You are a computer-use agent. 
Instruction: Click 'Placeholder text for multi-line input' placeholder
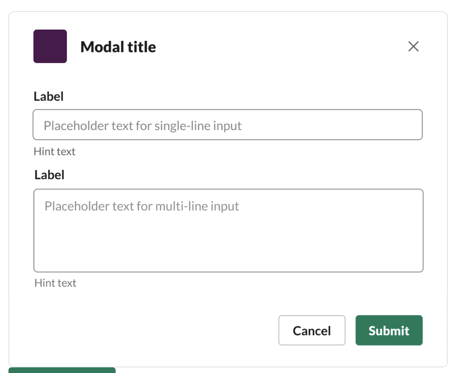pyautogui.click(x=142, y=206)
